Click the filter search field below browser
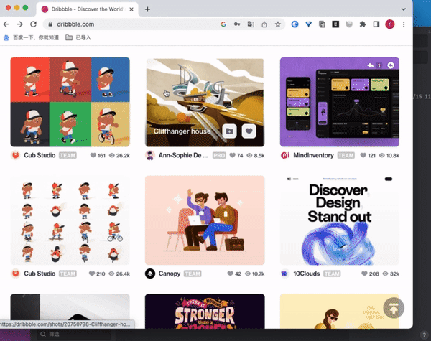The height and width of the screenshot is (341, 431). coord(74,334)
